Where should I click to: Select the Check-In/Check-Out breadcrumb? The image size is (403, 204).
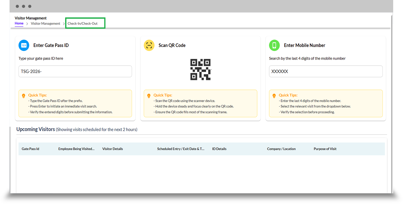coord(83,24)
